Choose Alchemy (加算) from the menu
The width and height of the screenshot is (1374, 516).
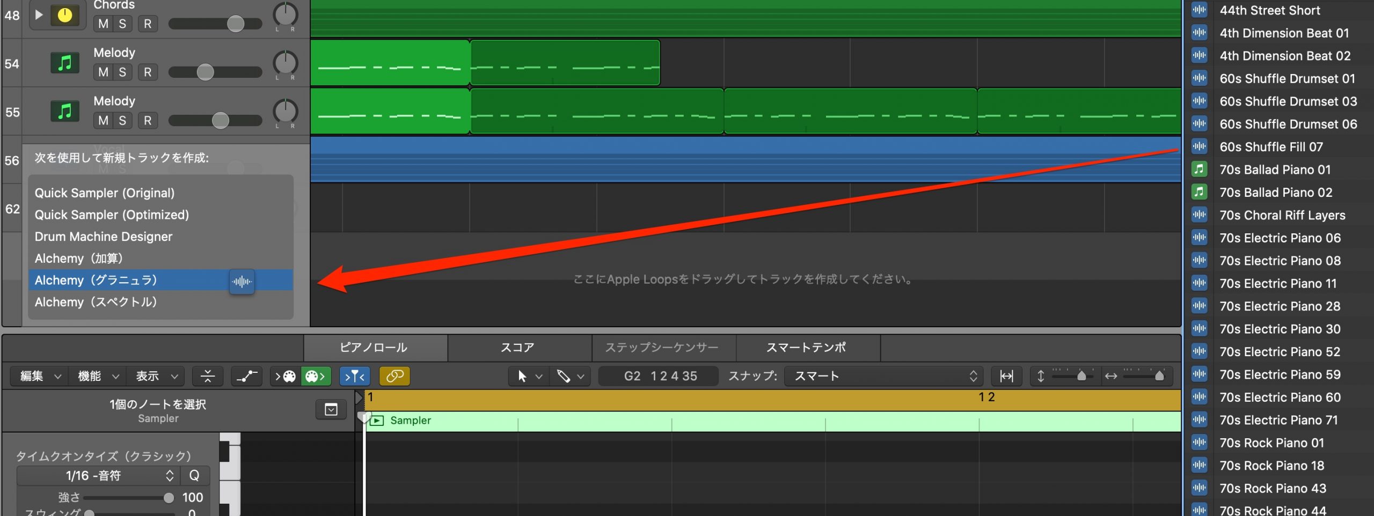click(x=160, y=258)
